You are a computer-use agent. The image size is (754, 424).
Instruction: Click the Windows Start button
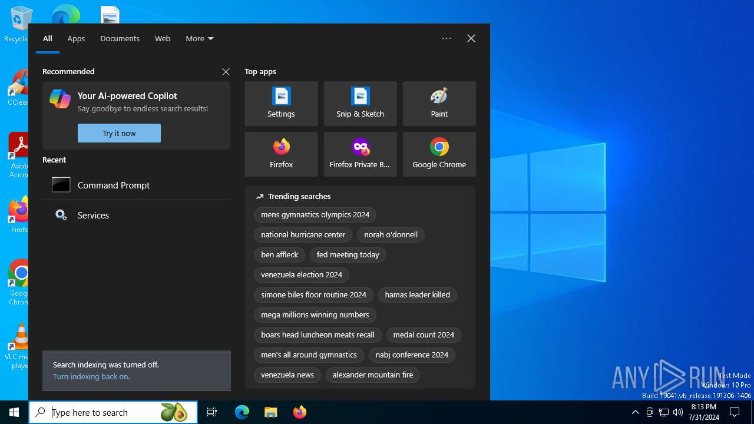point(14,412)
